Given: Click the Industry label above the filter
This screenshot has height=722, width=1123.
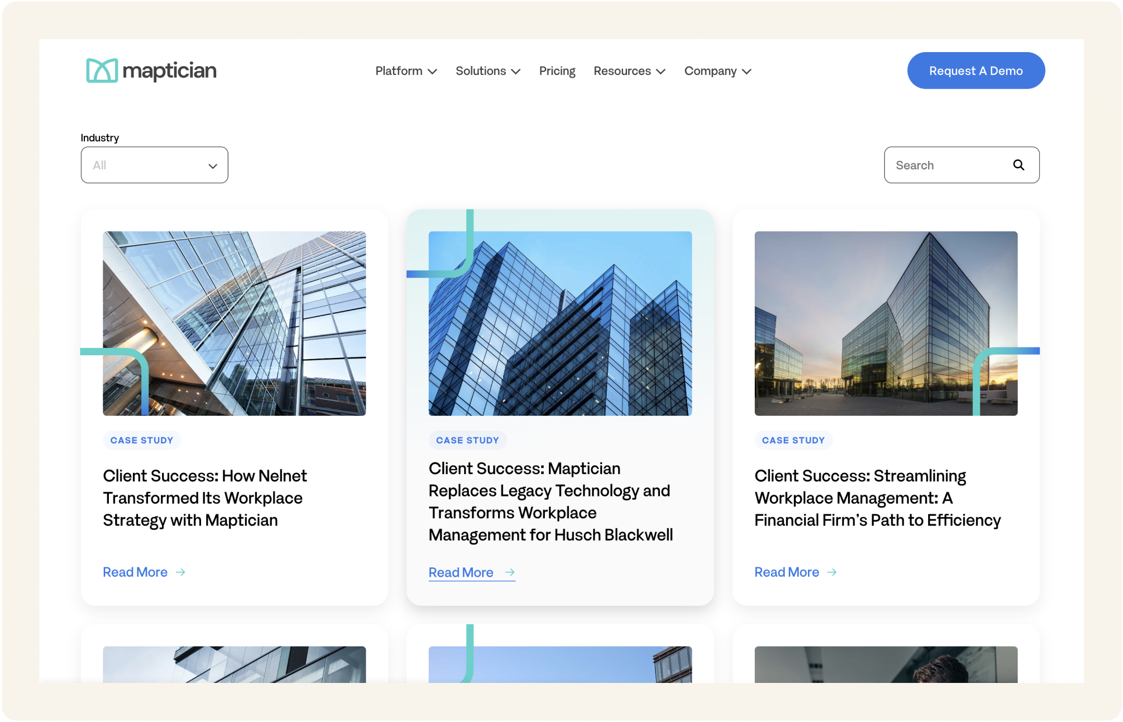Looking at the screenshot, I should (99, 138).
